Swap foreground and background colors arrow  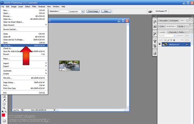pyautogui.click(x=6, y=112)
